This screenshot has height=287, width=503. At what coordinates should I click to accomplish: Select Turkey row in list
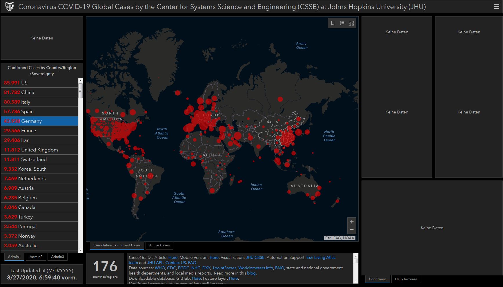click(x=39, y=217)
